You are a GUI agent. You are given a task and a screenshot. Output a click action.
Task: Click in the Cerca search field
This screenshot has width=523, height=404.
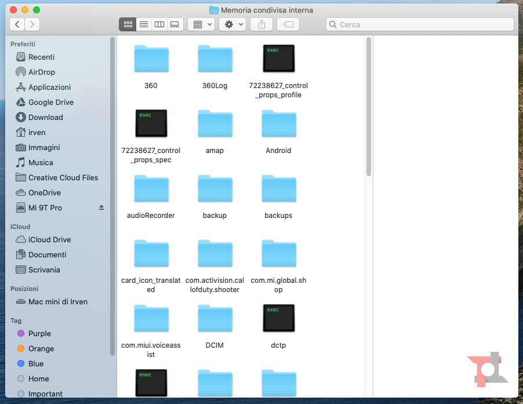pos(420,24)
